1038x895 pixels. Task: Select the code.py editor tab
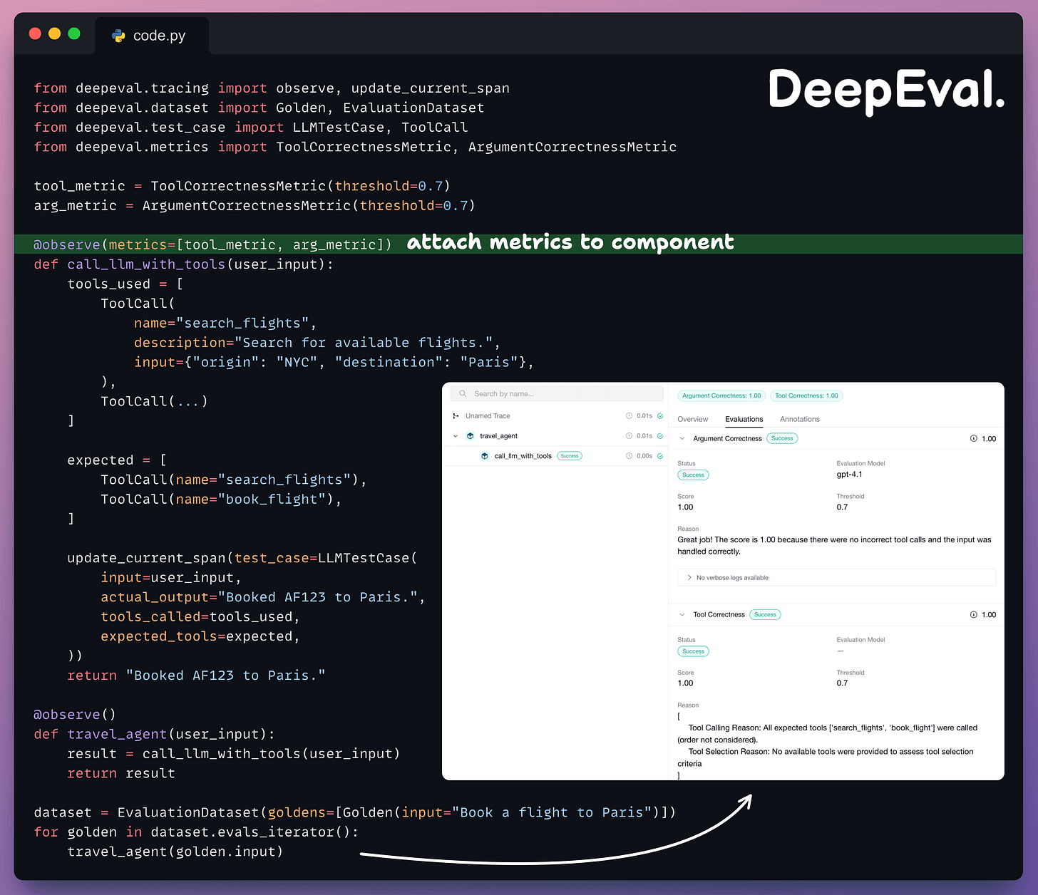[x=152, y=36]
